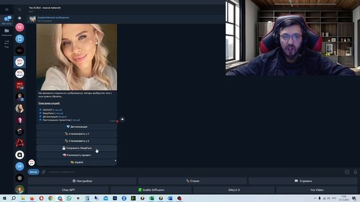Click the 'Inpaint' inline button
360x202 pixels.
tap(76, 162)
